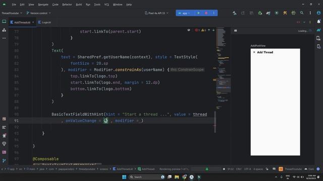Click the Android Studio logo main menu icon
The width and height of the screenshot is (323, 181).
tap(4, 5)
